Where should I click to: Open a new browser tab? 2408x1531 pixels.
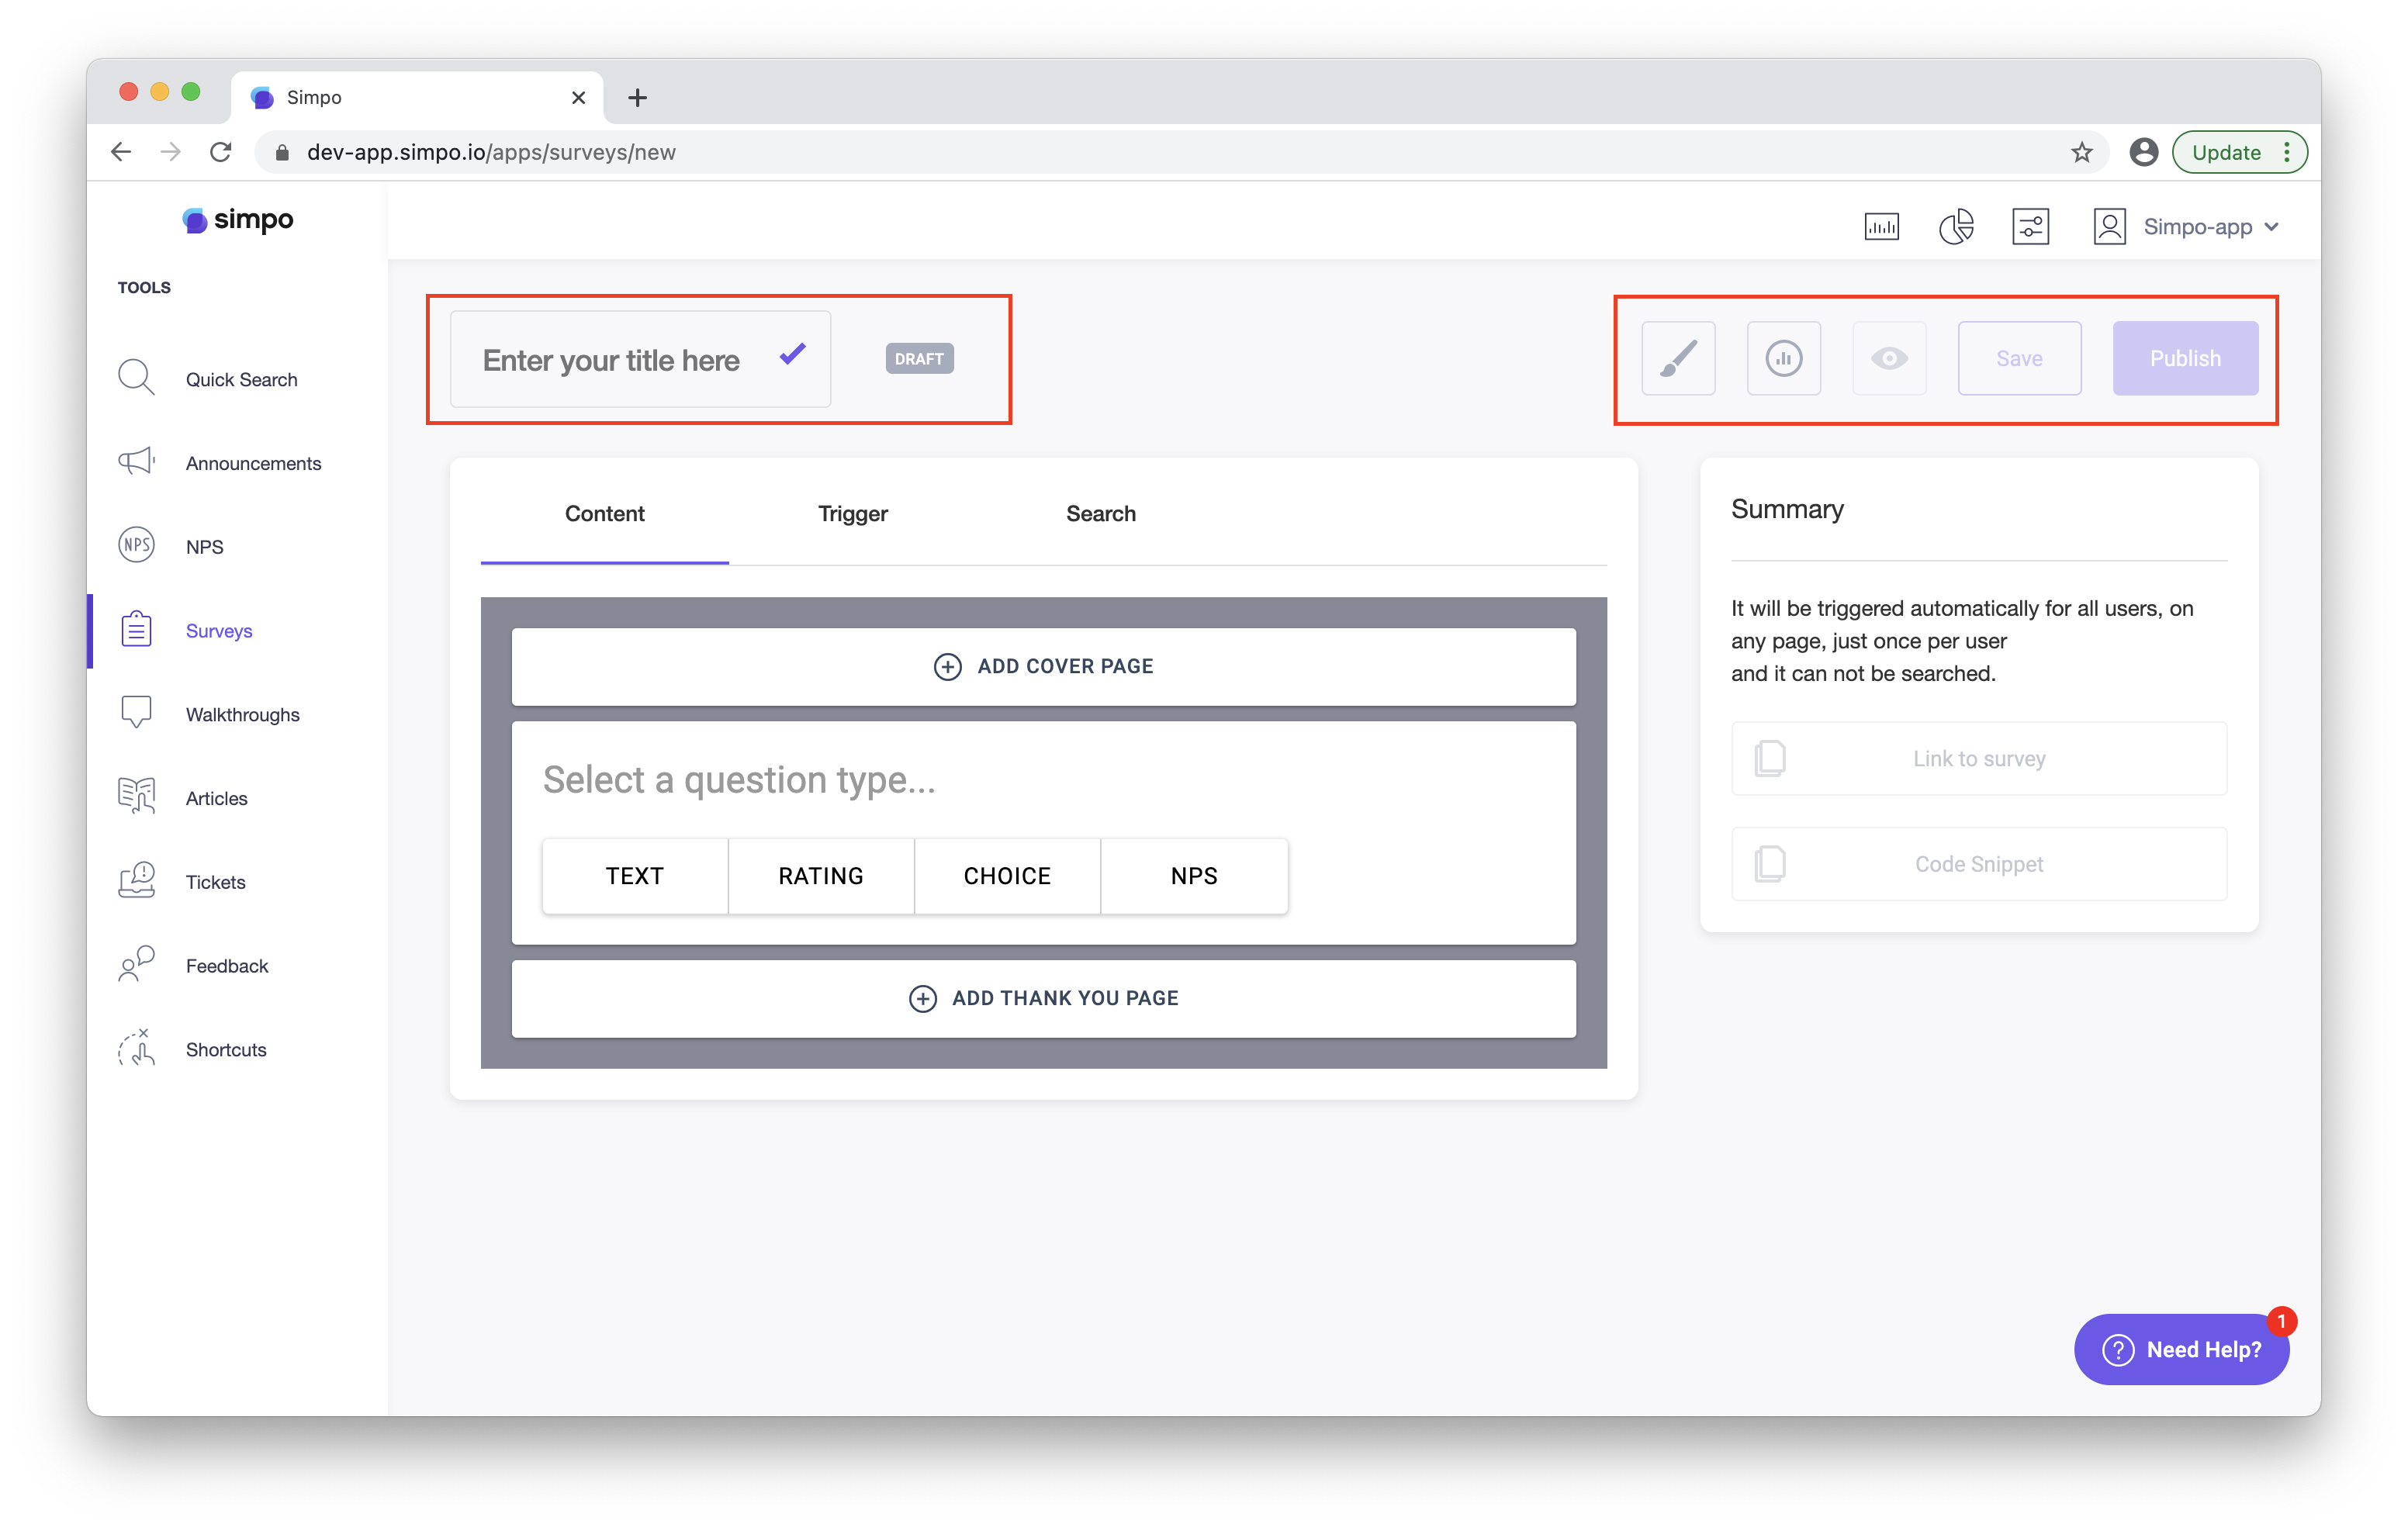[x=637, y=97]
